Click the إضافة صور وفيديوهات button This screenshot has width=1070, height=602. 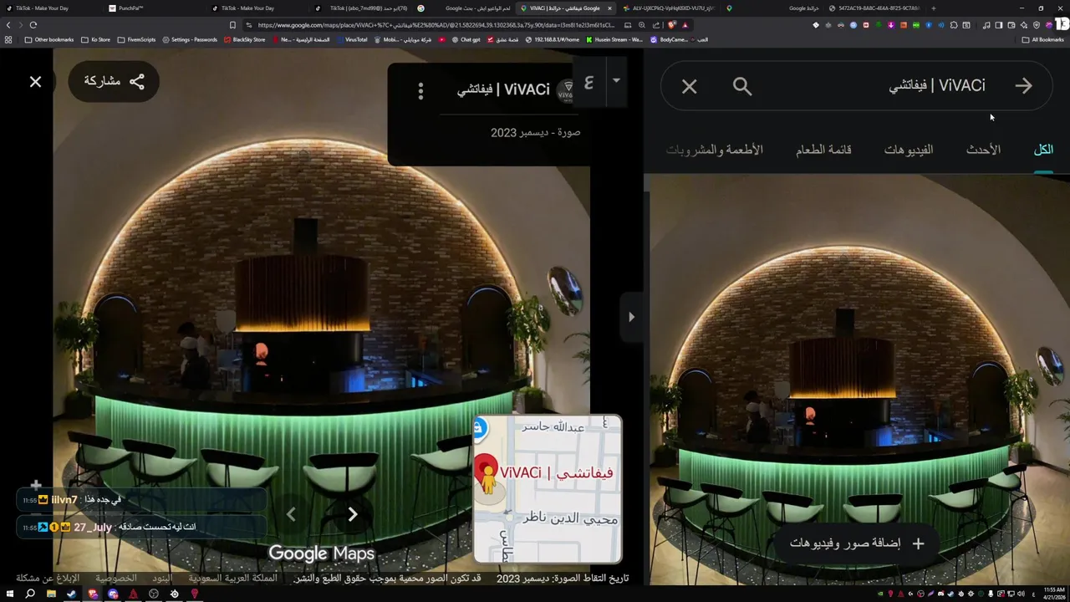tap(857, 543)
